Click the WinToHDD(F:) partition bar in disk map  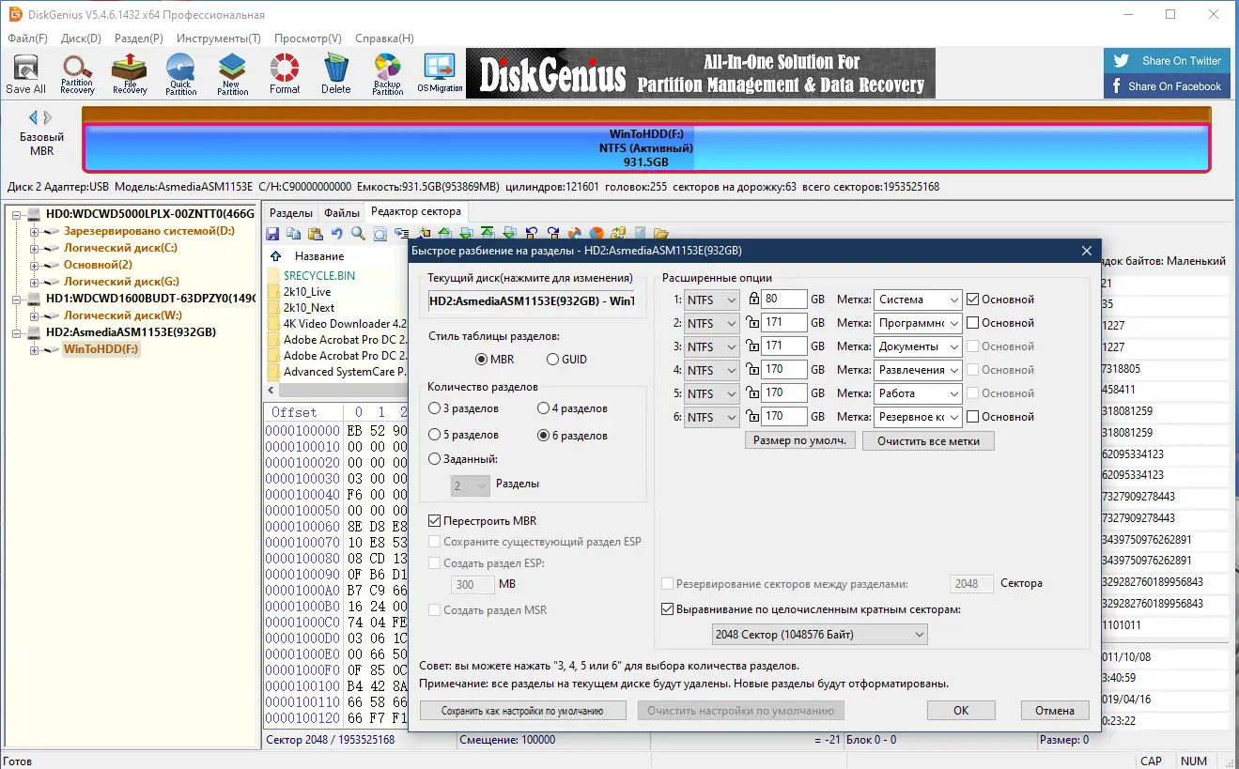click(x=645, y=148)
